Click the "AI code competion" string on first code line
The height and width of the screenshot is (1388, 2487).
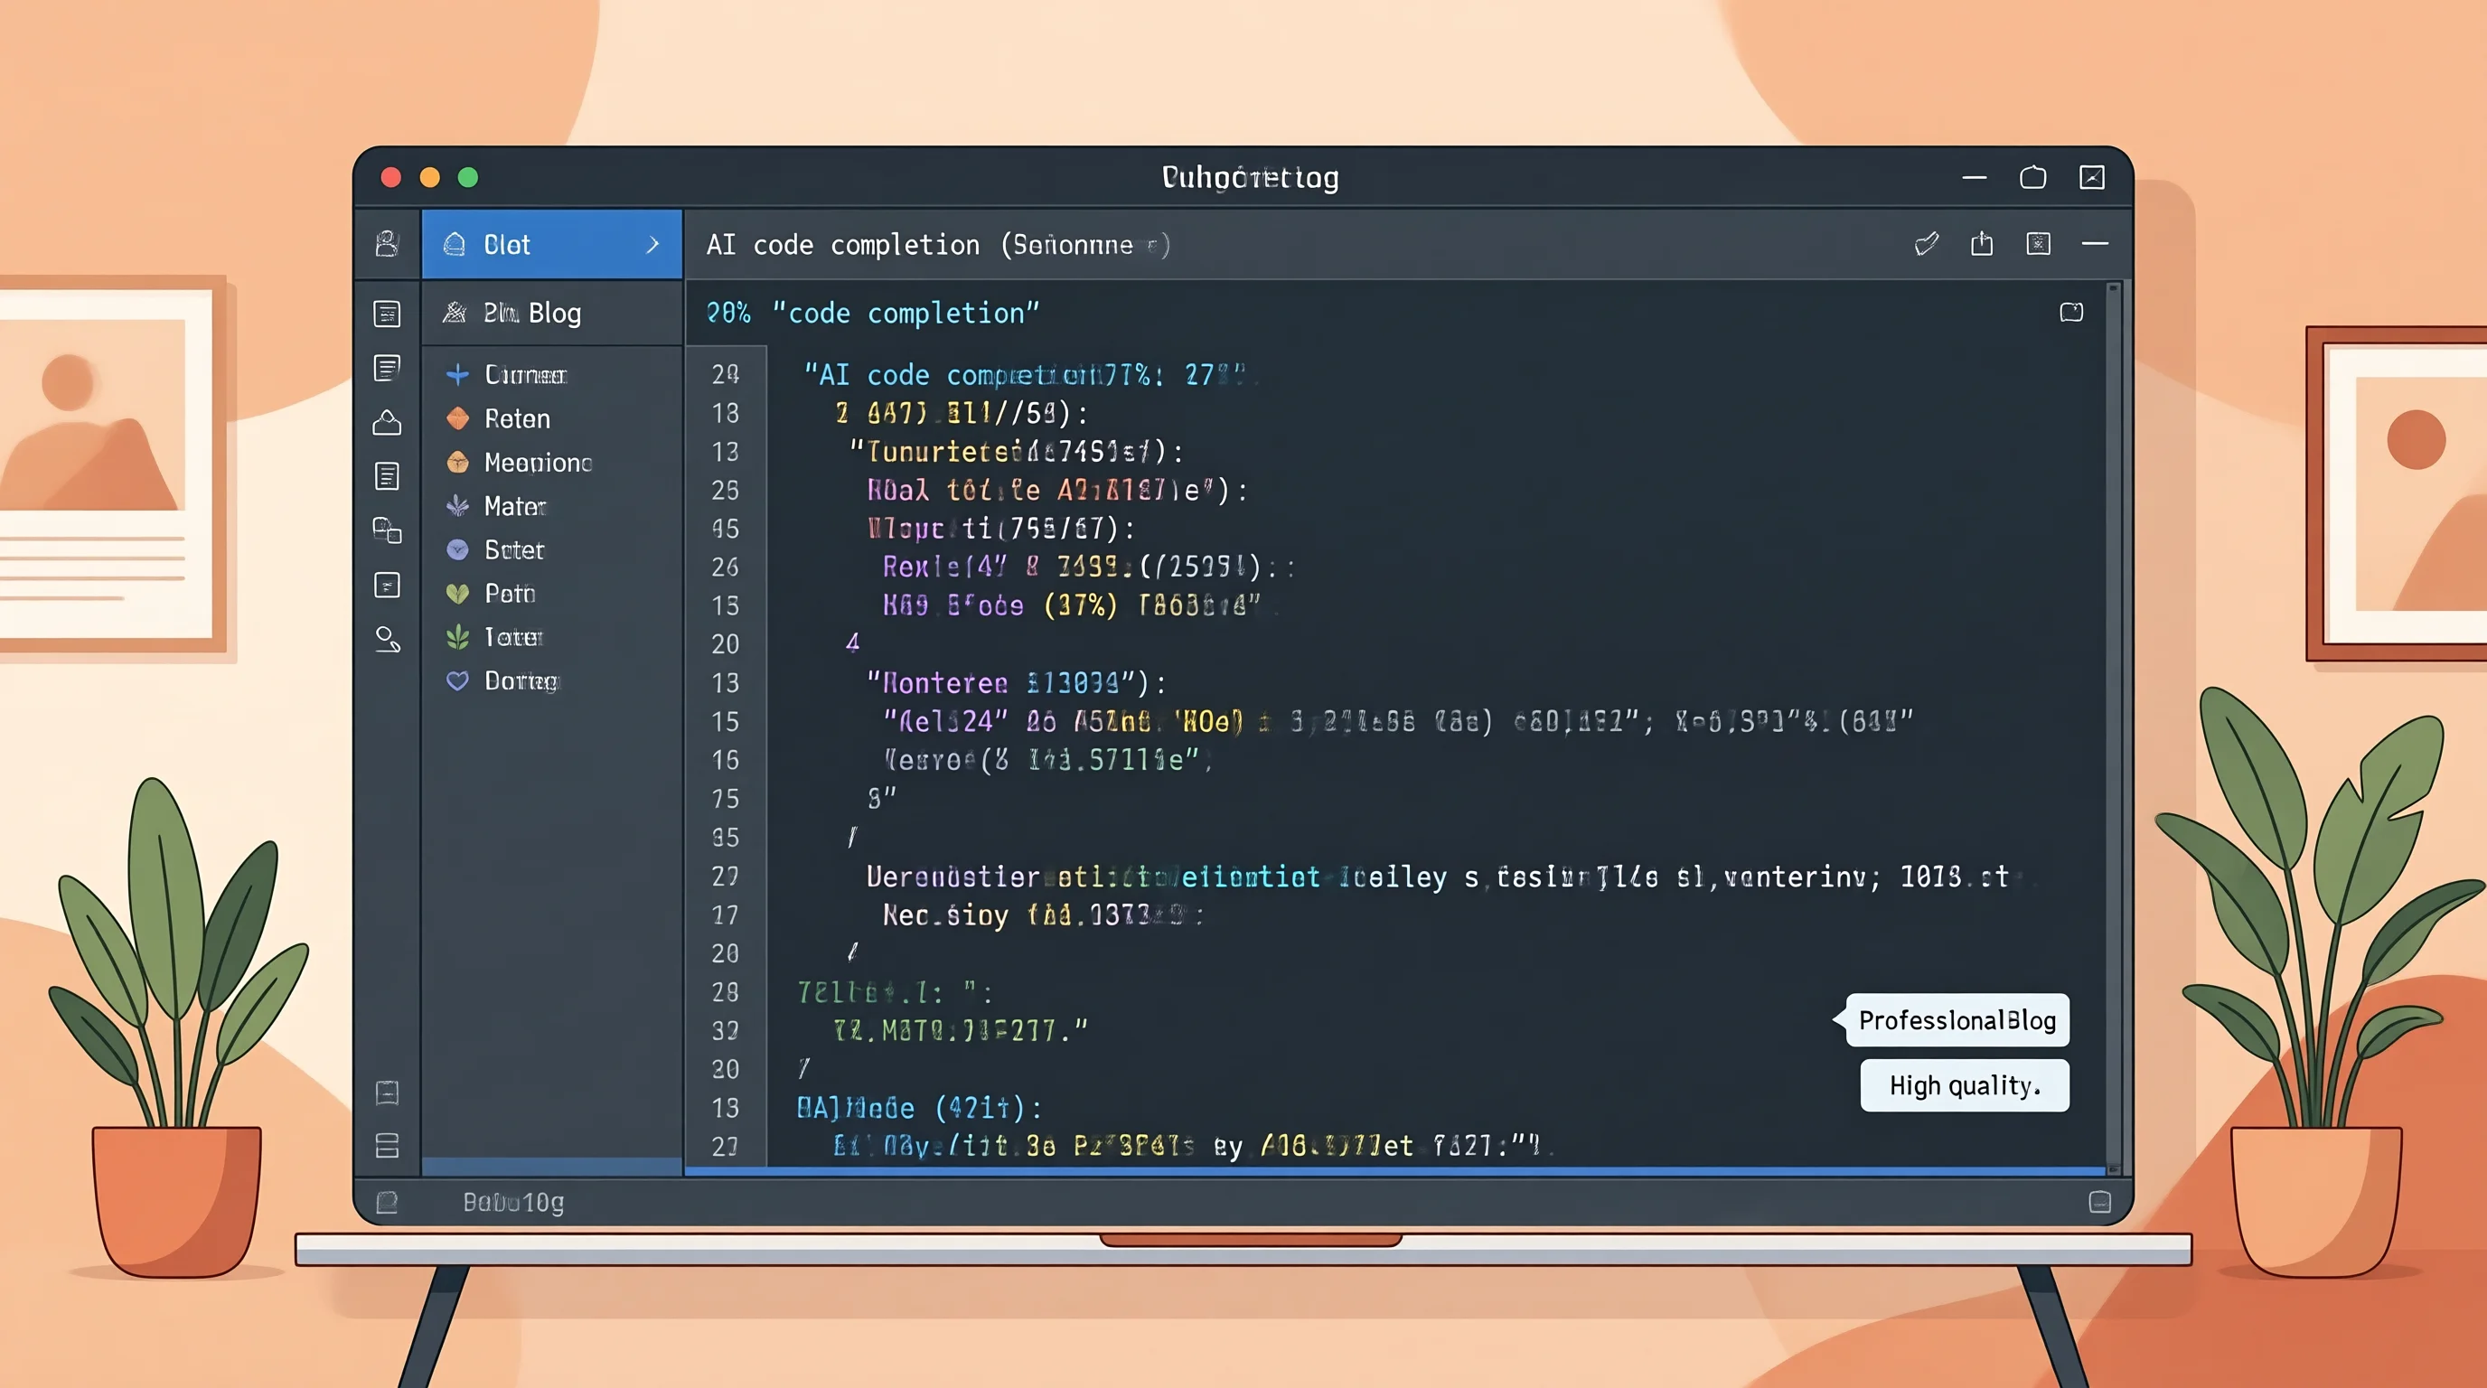pos(1026,374)
